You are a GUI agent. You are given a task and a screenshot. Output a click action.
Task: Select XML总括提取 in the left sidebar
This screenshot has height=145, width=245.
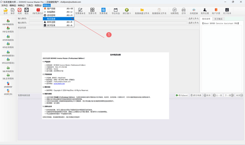click(x=8, y=76)
